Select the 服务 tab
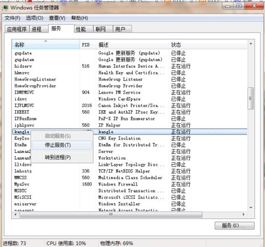 [x=61, y=29]
